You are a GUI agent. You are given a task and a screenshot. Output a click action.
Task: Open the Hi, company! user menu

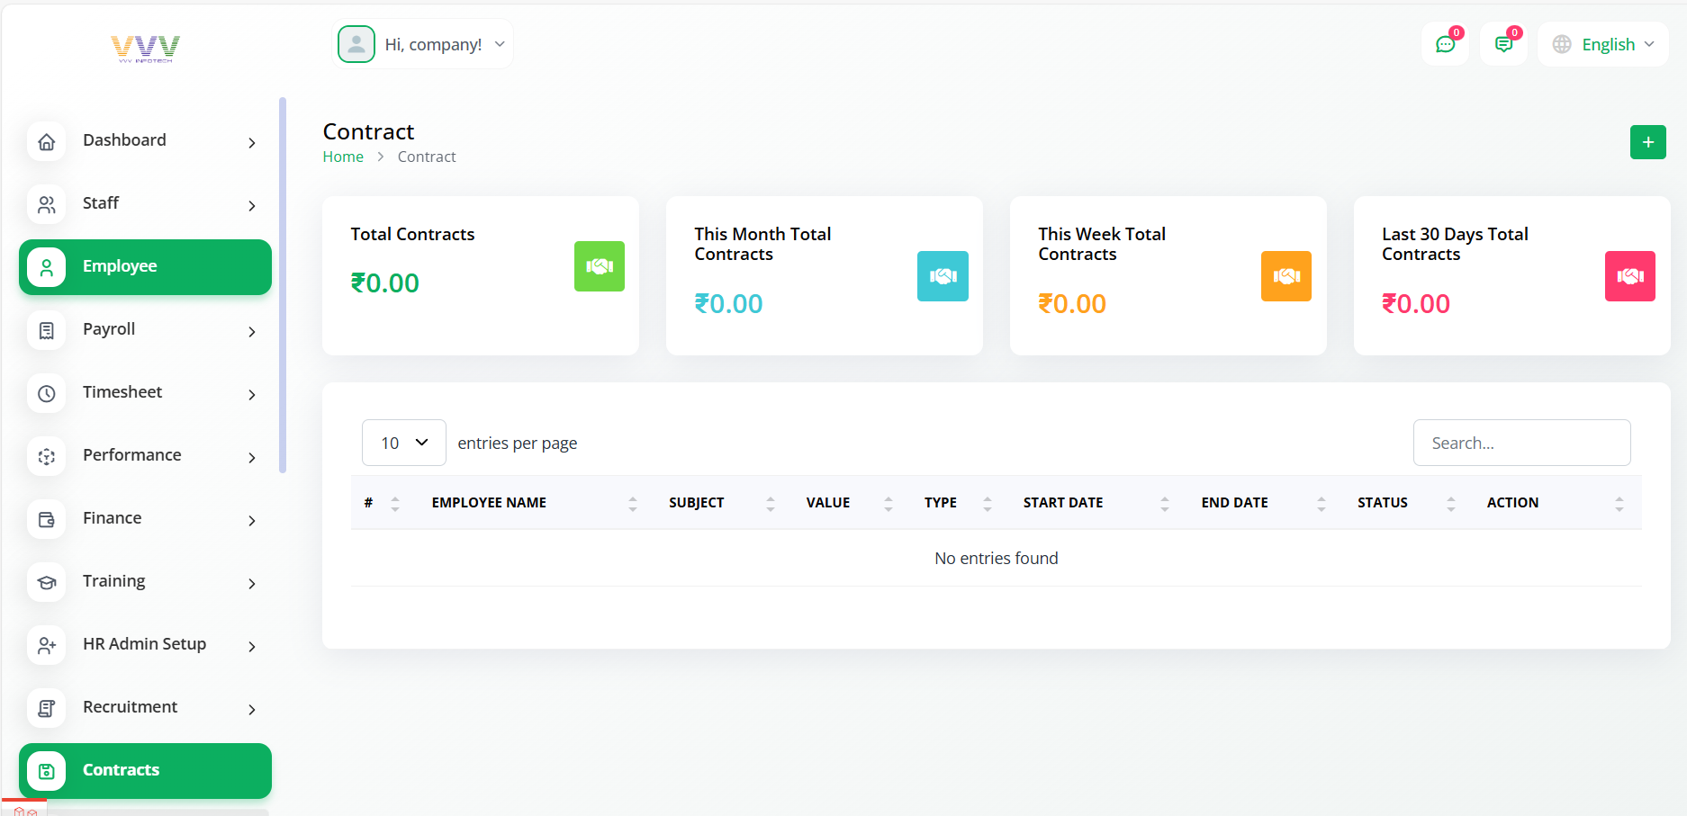[x=422, y=44]
